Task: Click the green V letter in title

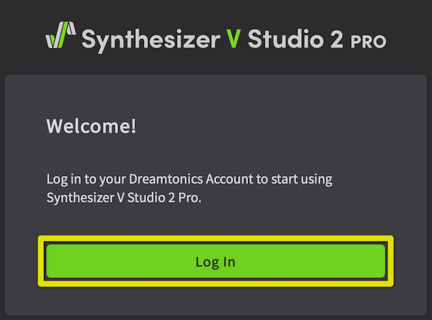Action: coord(233,39)
